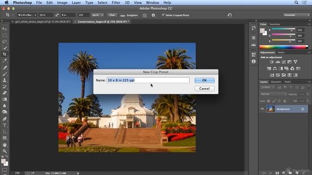Swap width and height crop values
This screenshot has width=312, height=175.
tap(57, 15)
